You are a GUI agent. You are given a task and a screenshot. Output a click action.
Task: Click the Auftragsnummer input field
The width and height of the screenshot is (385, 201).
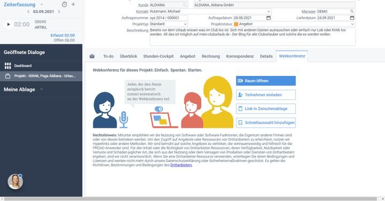tap(169, 18)
